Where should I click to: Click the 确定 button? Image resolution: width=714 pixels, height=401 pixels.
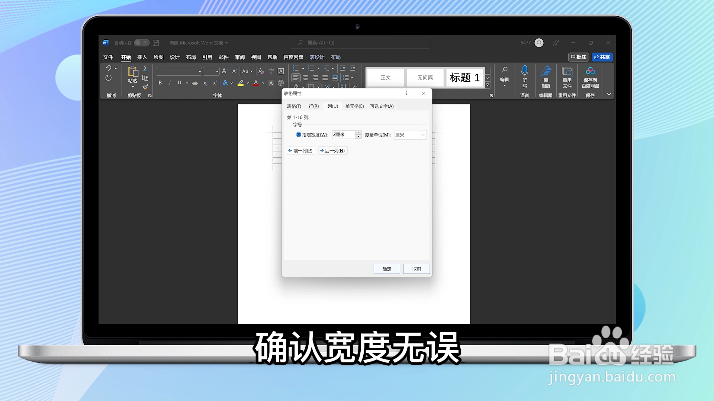pyautogui.click(x=387, y=269)
